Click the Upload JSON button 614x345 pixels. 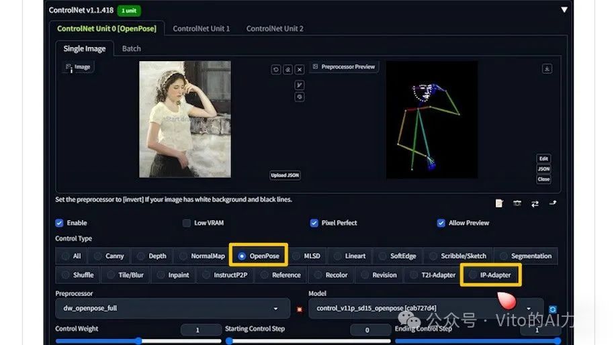285,175
